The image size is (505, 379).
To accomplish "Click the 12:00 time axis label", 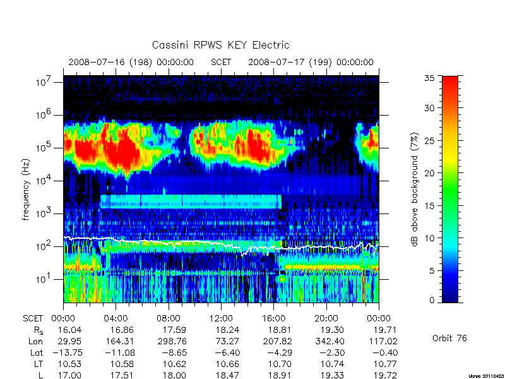I will pyautogui.click(x=221, y=319).
